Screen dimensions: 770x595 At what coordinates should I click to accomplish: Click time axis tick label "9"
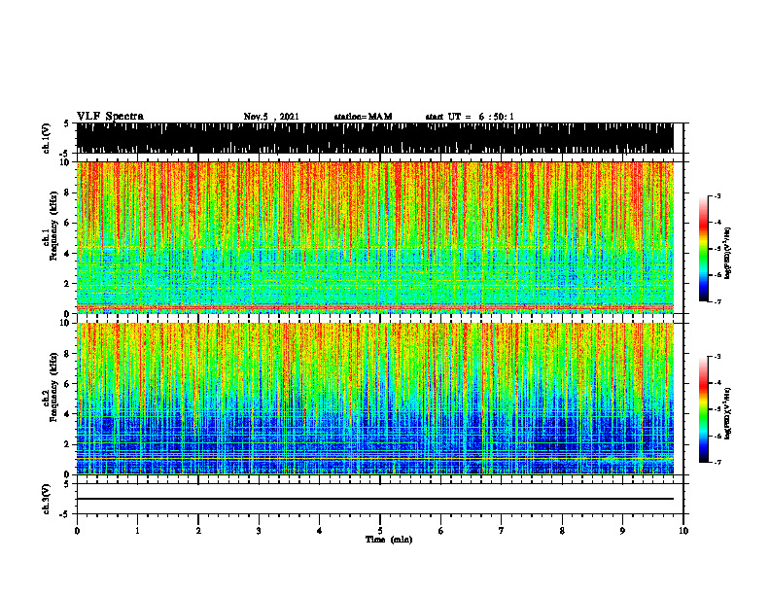pyautogui.click(x=622, y=531)
